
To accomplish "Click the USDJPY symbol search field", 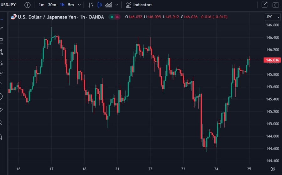I will pos(8,5).
